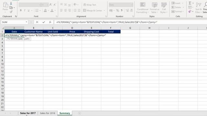This screenshot has height=116, width=207.
Task: Click Decrease Indent icon
Action: [75, 10]
